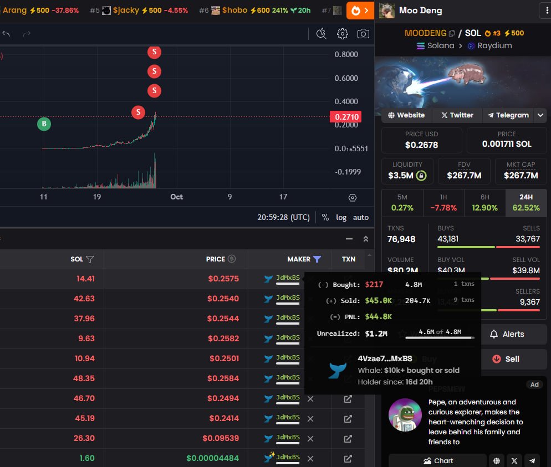The height and width of the screenshot is (467, 551).
Task: Open the Twitter link
Action: coord(457,115)
